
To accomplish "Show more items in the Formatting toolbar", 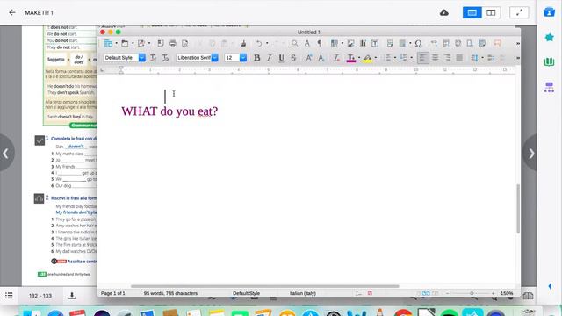I will pos(517,58).
